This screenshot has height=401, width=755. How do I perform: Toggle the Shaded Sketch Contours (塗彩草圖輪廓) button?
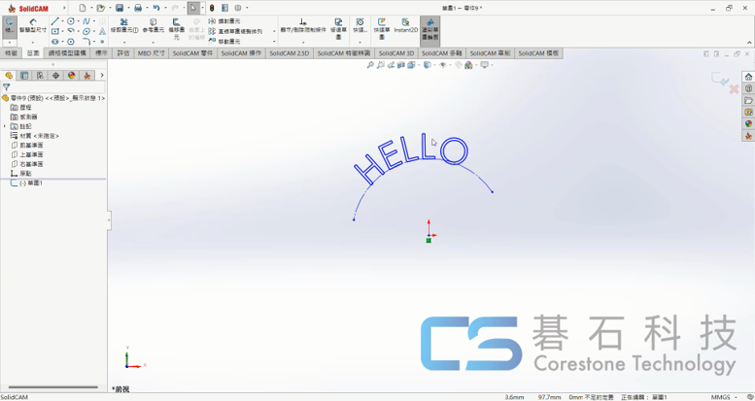click(429, 27)
